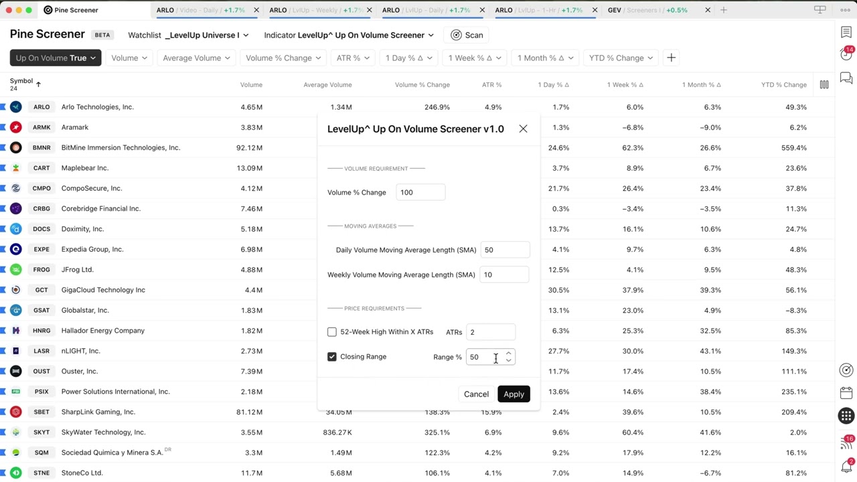The height and width of the screenshot is (482, 857).
Task: Open the 1 Month % Δ filter dropdown
Action: (x=545, y=58)
